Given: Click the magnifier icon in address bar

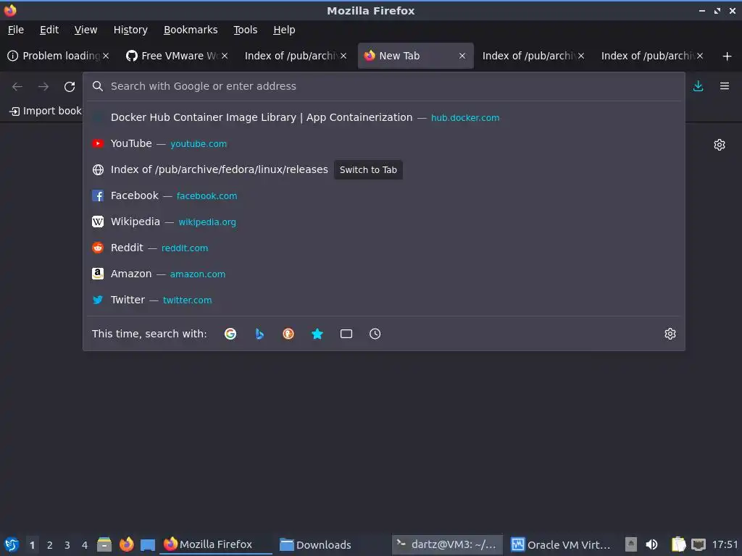Looking at the screenshot, I should click(98, 86).
